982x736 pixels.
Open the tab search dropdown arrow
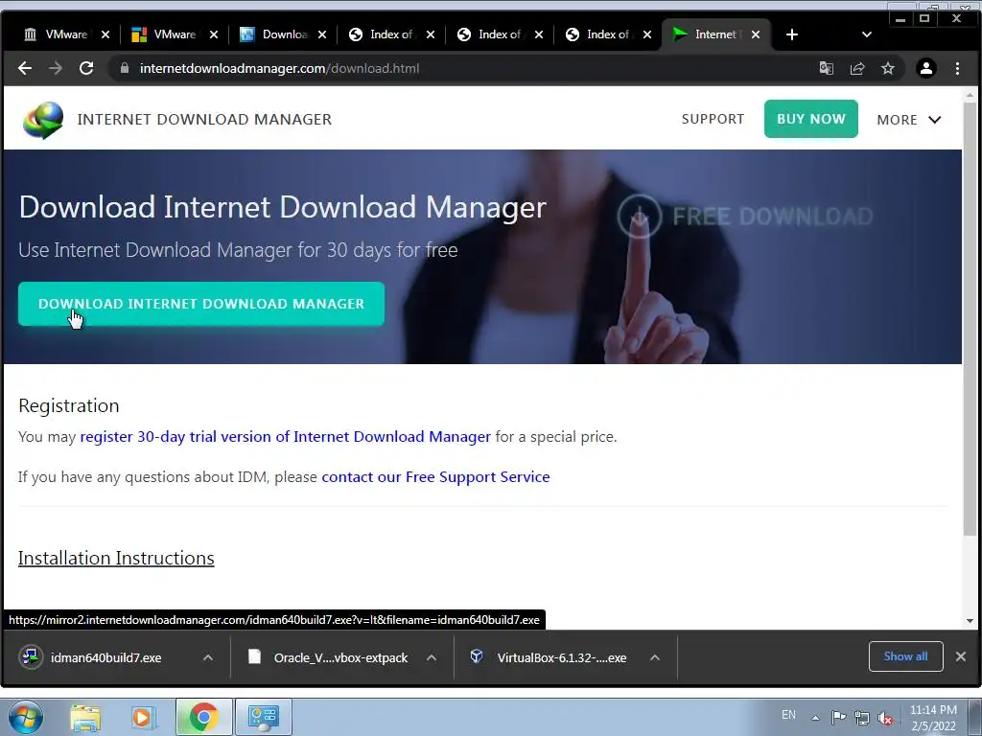click(x=867, y=34)
